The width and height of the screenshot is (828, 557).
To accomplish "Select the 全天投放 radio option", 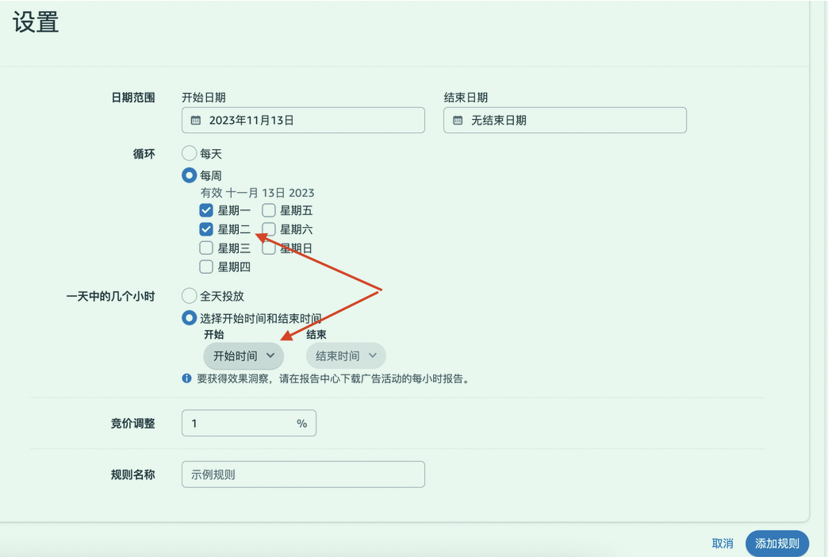I will (x=189, y=295).
